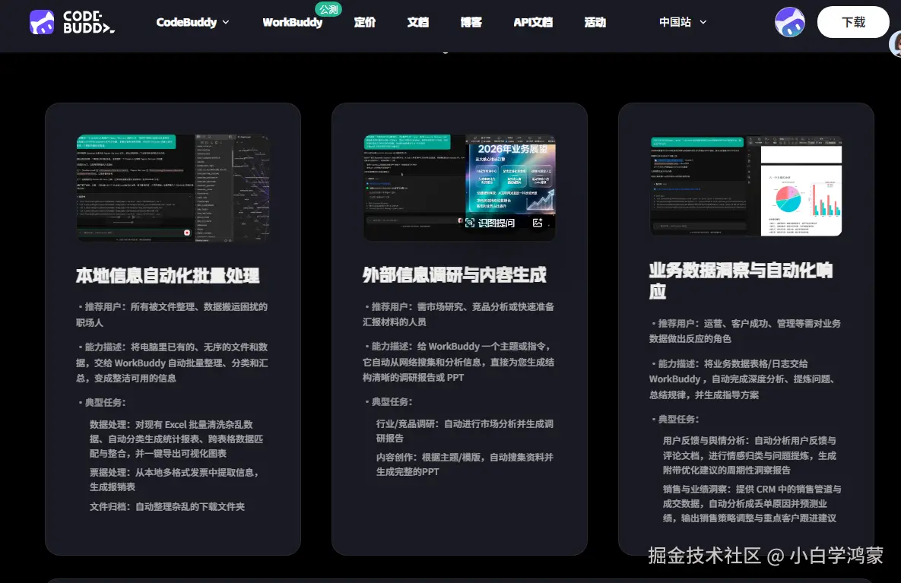Click the user avatar icon in the navigation bar

point(789,22)
